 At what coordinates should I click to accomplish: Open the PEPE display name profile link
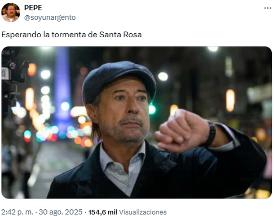pyautogui.click(x=33, y=8)
